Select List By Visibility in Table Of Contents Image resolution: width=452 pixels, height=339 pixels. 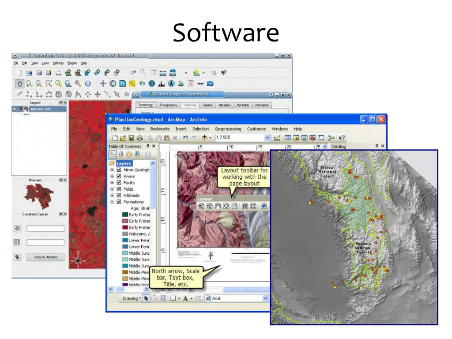[x=129, y=154]
